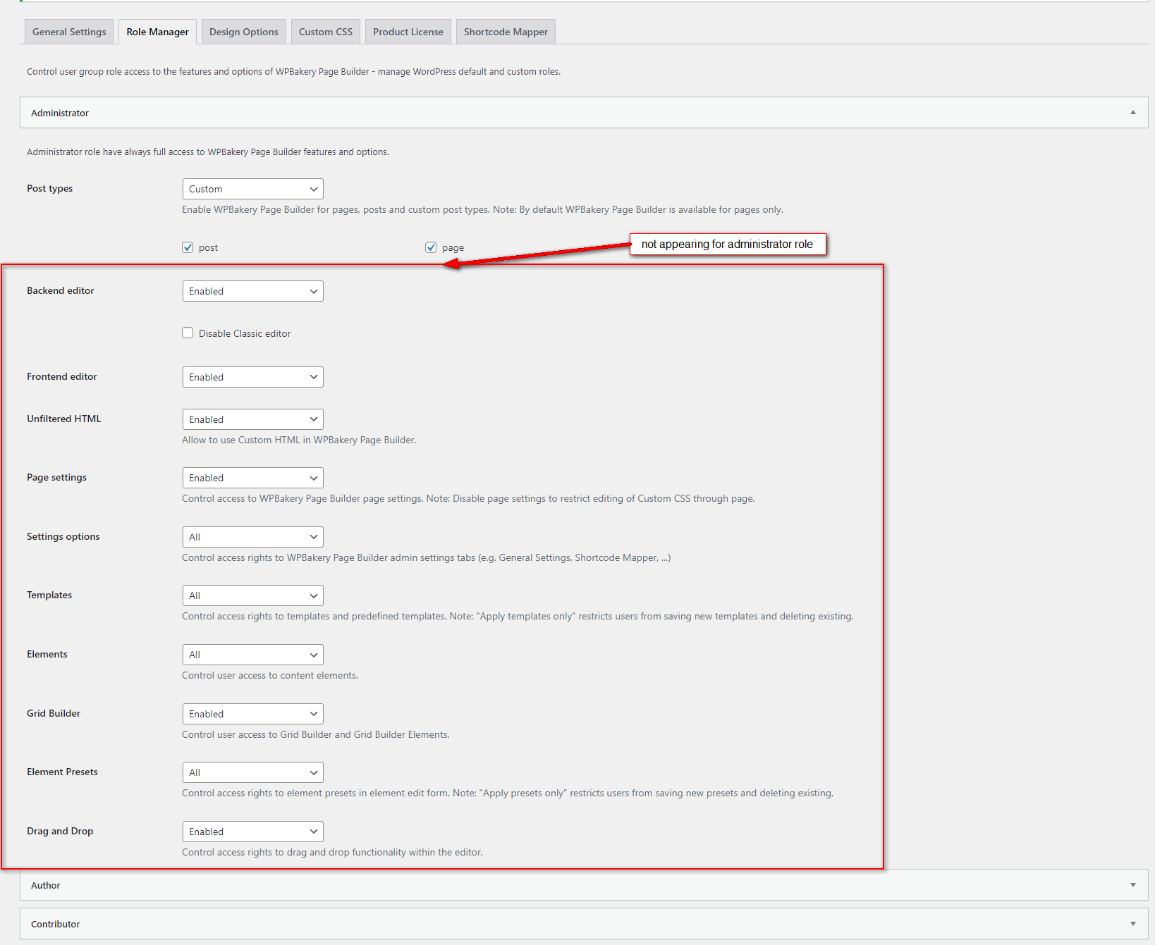Open the Unfiltered HTML dropdown

click(253, 419)
